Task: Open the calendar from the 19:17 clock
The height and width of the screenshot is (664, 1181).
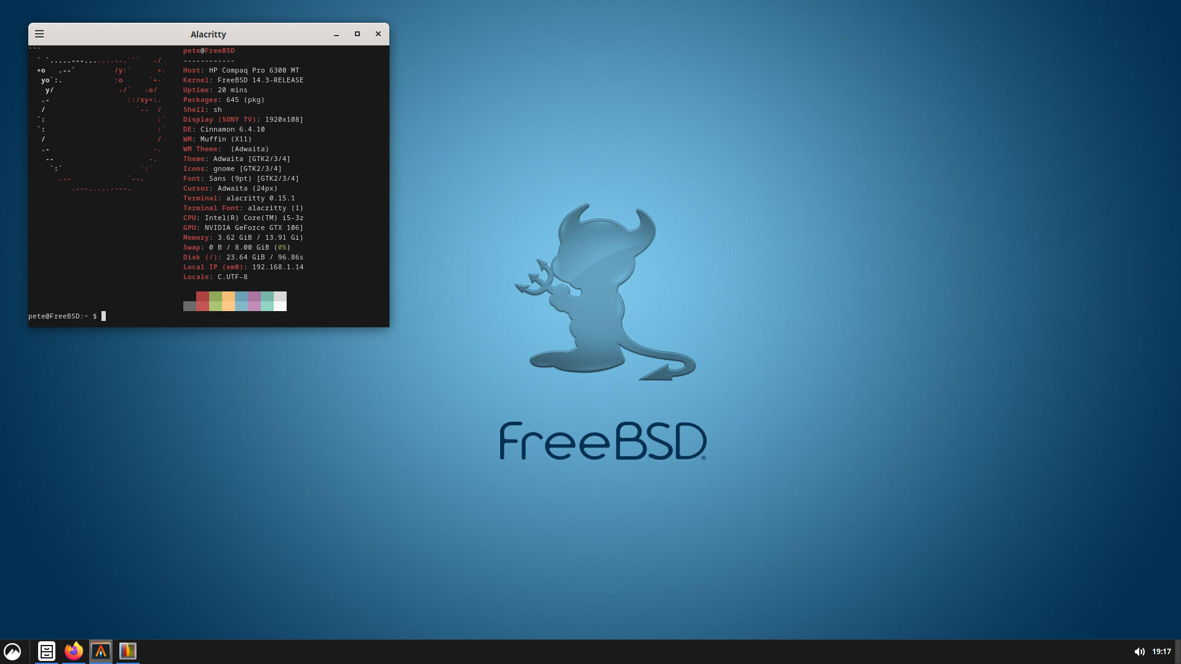Action: point(1161,652)
